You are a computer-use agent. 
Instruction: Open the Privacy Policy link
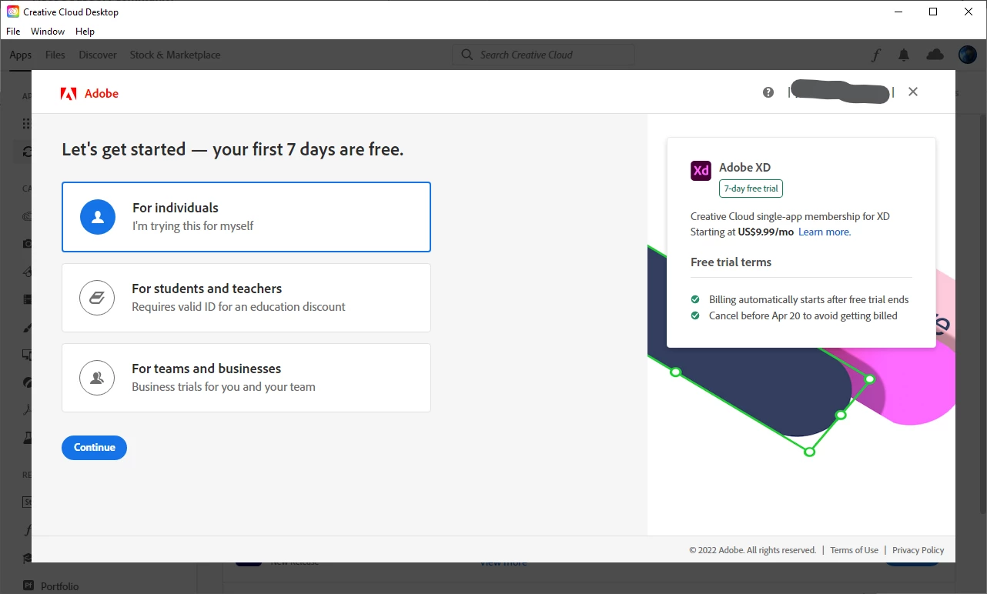click(918, 550)
